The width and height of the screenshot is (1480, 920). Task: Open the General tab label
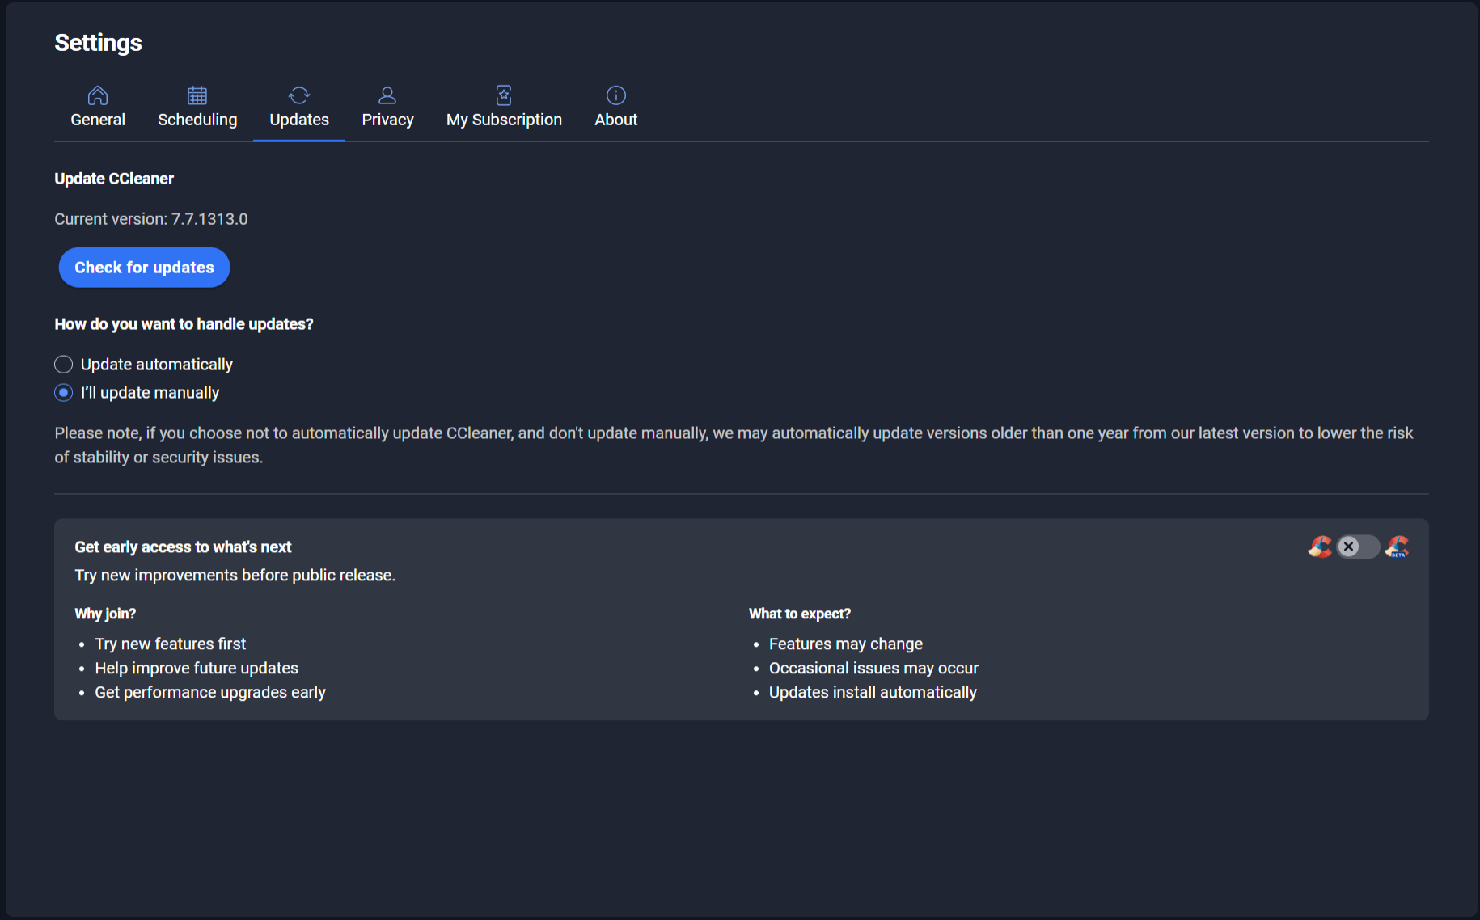98,120
